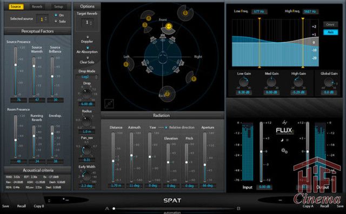346x214 pixels.
Task: Click Save next to Recall and Copy B
Action: (6, 206)
